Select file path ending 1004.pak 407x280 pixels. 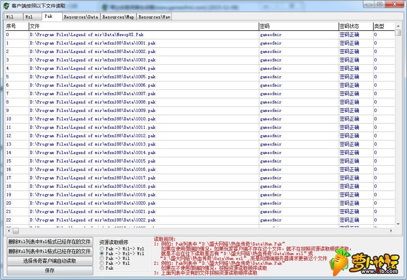pos(92,68)
